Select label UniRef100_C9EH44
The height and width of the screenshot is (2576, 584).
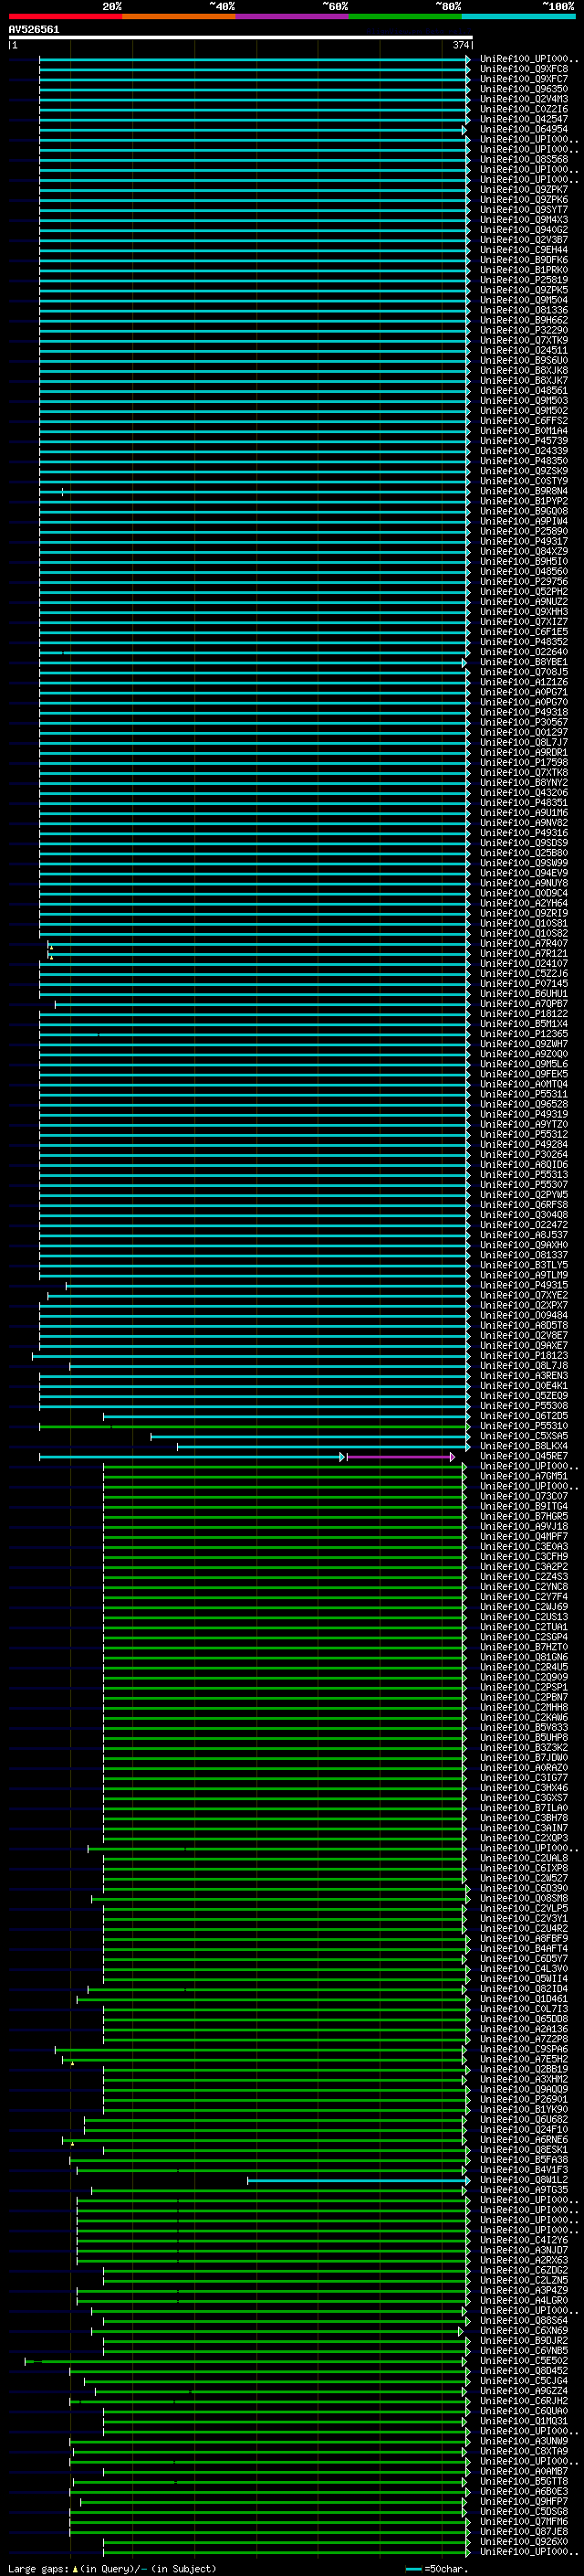523,250
